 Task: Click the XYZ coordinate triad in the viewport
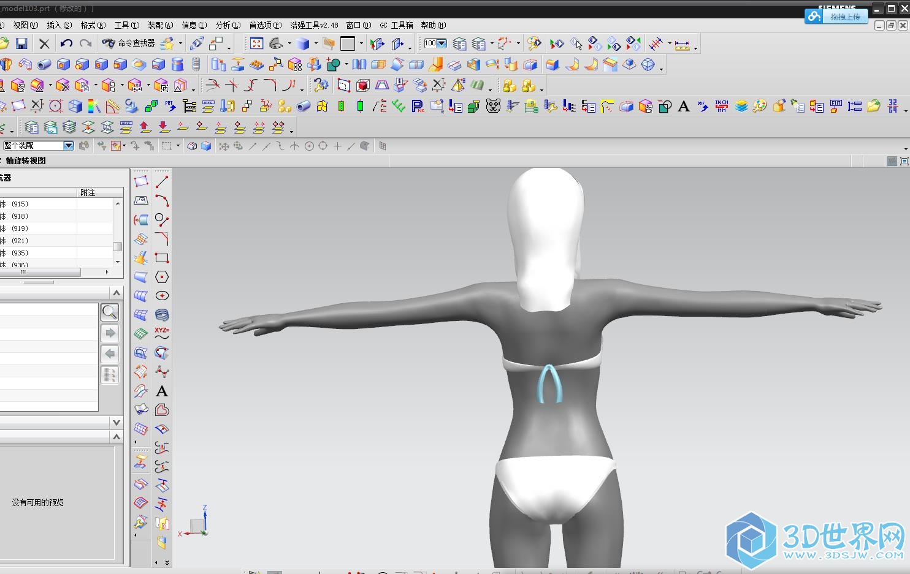pyautogui.click(x=195, y=522)
